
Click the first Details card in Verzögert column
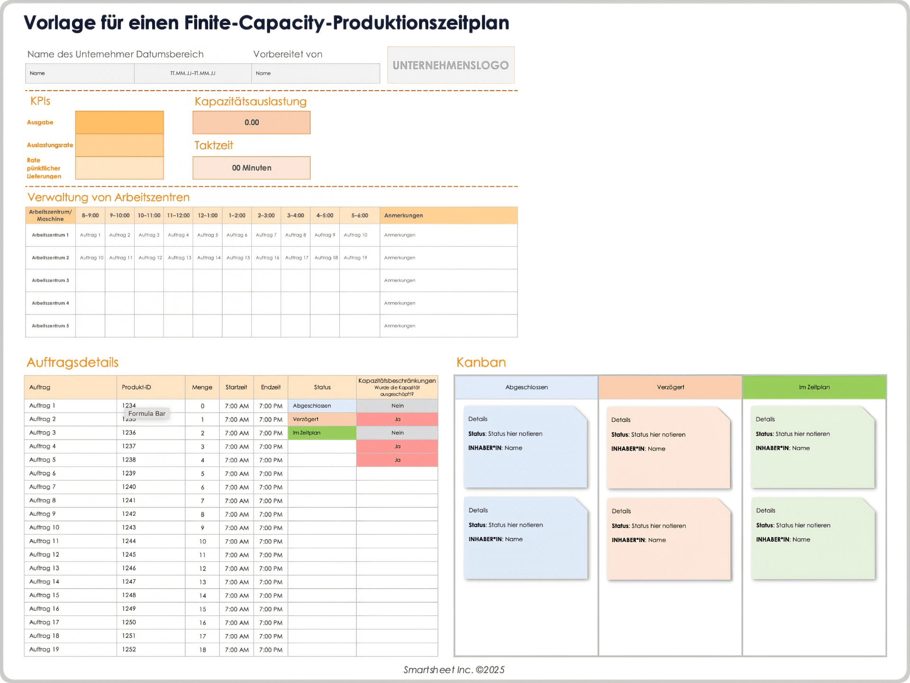click(669, 448)
